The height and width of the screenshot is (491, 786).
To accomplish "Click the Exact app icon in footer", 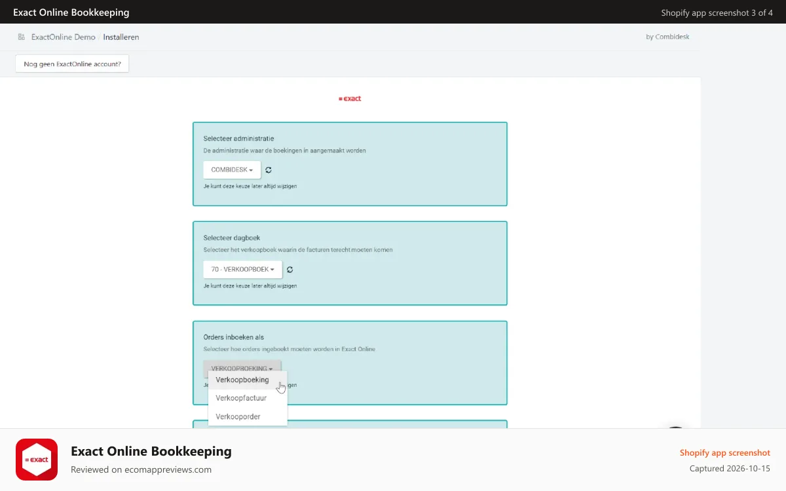I will click(x=37, y=460).
